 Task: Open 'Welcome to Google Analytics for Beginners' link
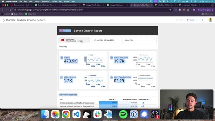coord(77,106)
